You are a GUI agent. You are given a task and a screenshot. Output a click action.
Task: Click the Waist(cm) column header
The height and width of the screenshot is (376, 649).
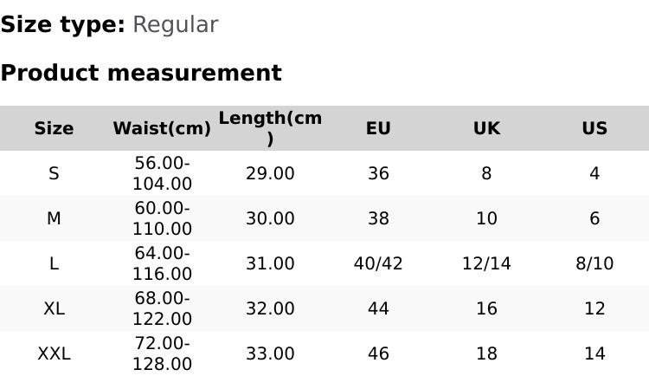pyautogui.click(x=162, y=128)
